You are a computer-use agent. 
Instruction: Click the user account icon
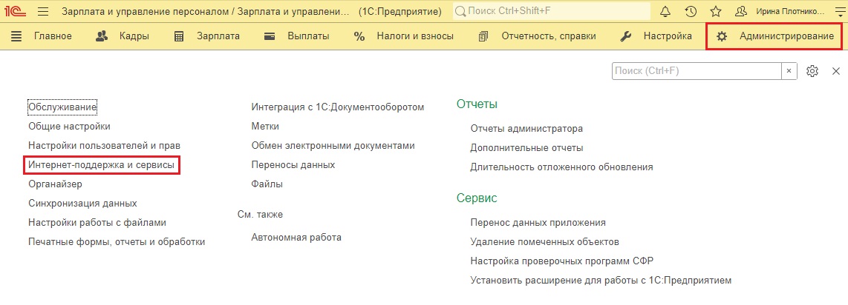[741, 11]
